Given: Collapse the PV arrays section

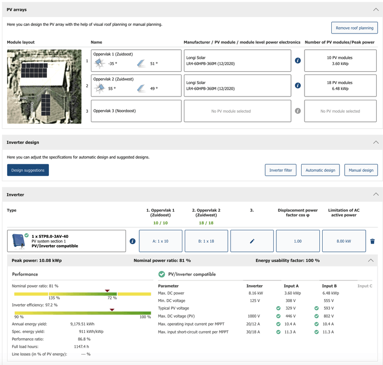Looking at the screenshot, I should [375, 9].
